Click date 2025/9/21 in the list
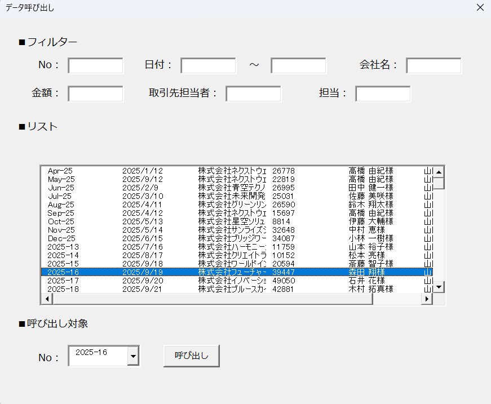The width and height of the screenshot is (491, 404). click(143, 289)
